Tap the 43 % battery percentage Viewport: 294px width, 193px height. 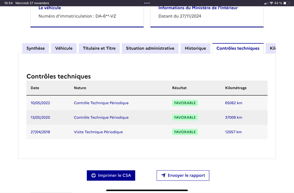(278, 3)
